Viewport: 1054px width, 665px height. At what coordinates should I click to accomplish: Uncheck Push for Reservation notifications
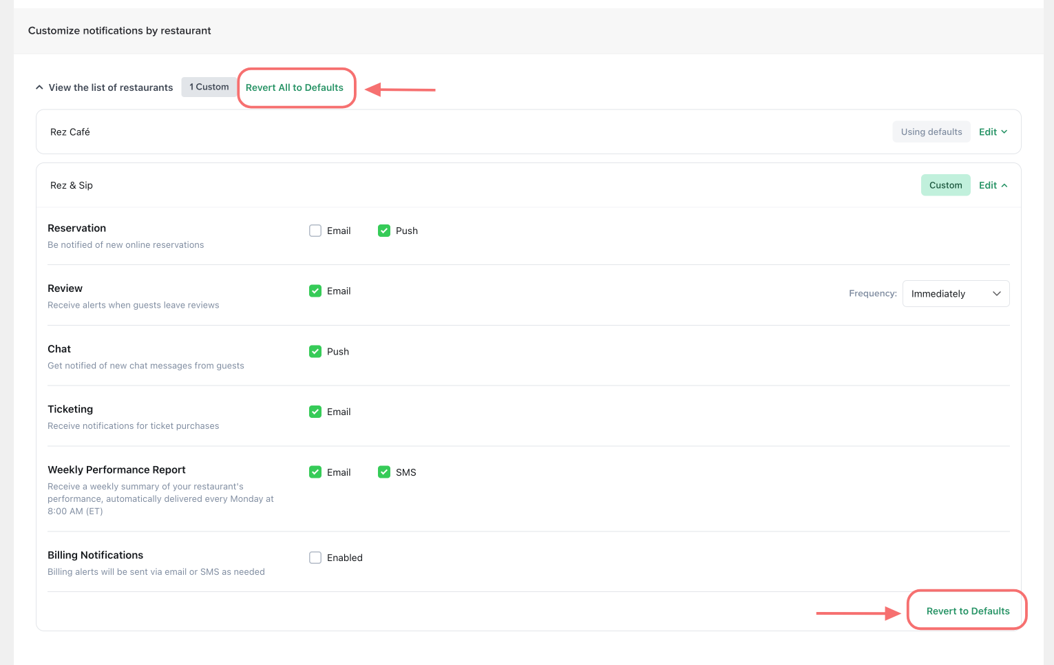384,231
